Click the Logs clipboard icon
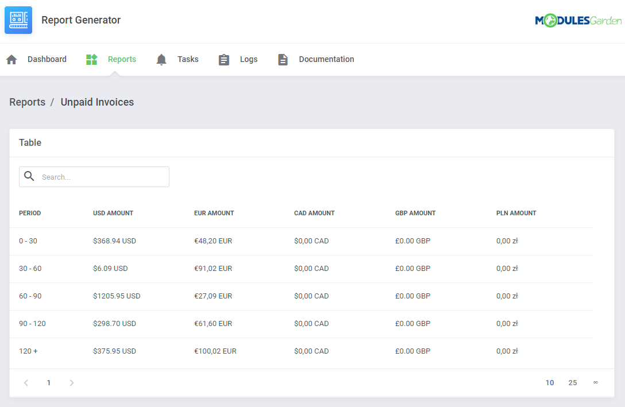625x407 pixels. coord(224,60)
